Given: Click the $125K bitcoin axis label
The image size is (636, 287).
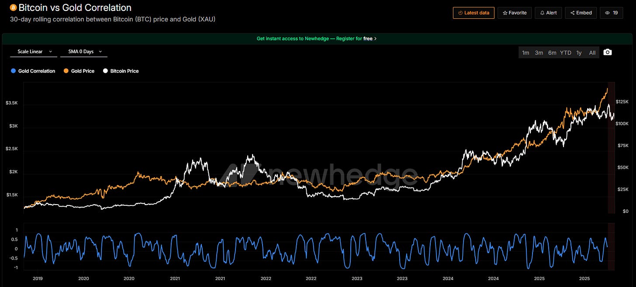Looking at the screenshot, I should tap(622, 102).
